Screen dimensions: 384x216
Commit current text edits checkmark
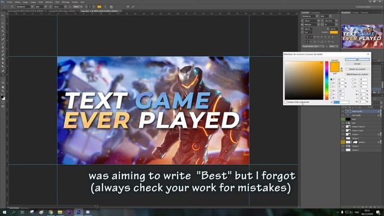[x=133, y=7]
